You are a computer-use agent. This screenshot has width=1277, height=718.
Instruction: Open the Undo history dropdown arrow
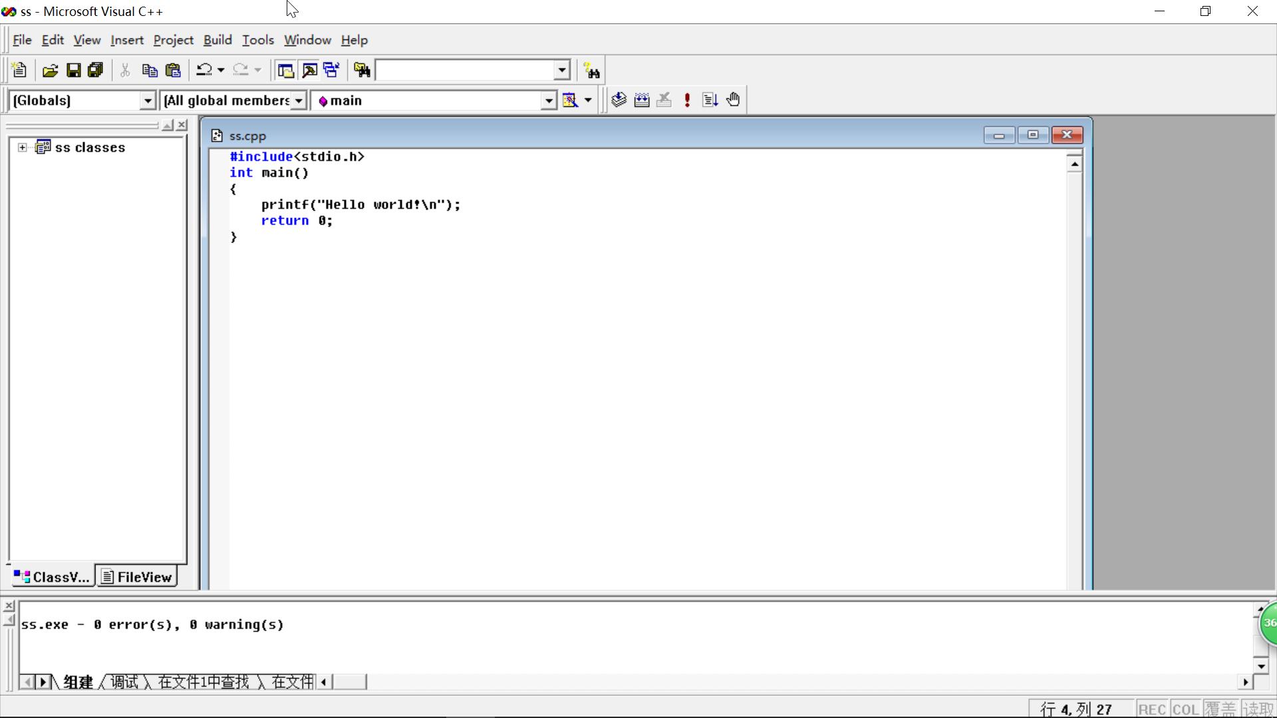[221, 70]
